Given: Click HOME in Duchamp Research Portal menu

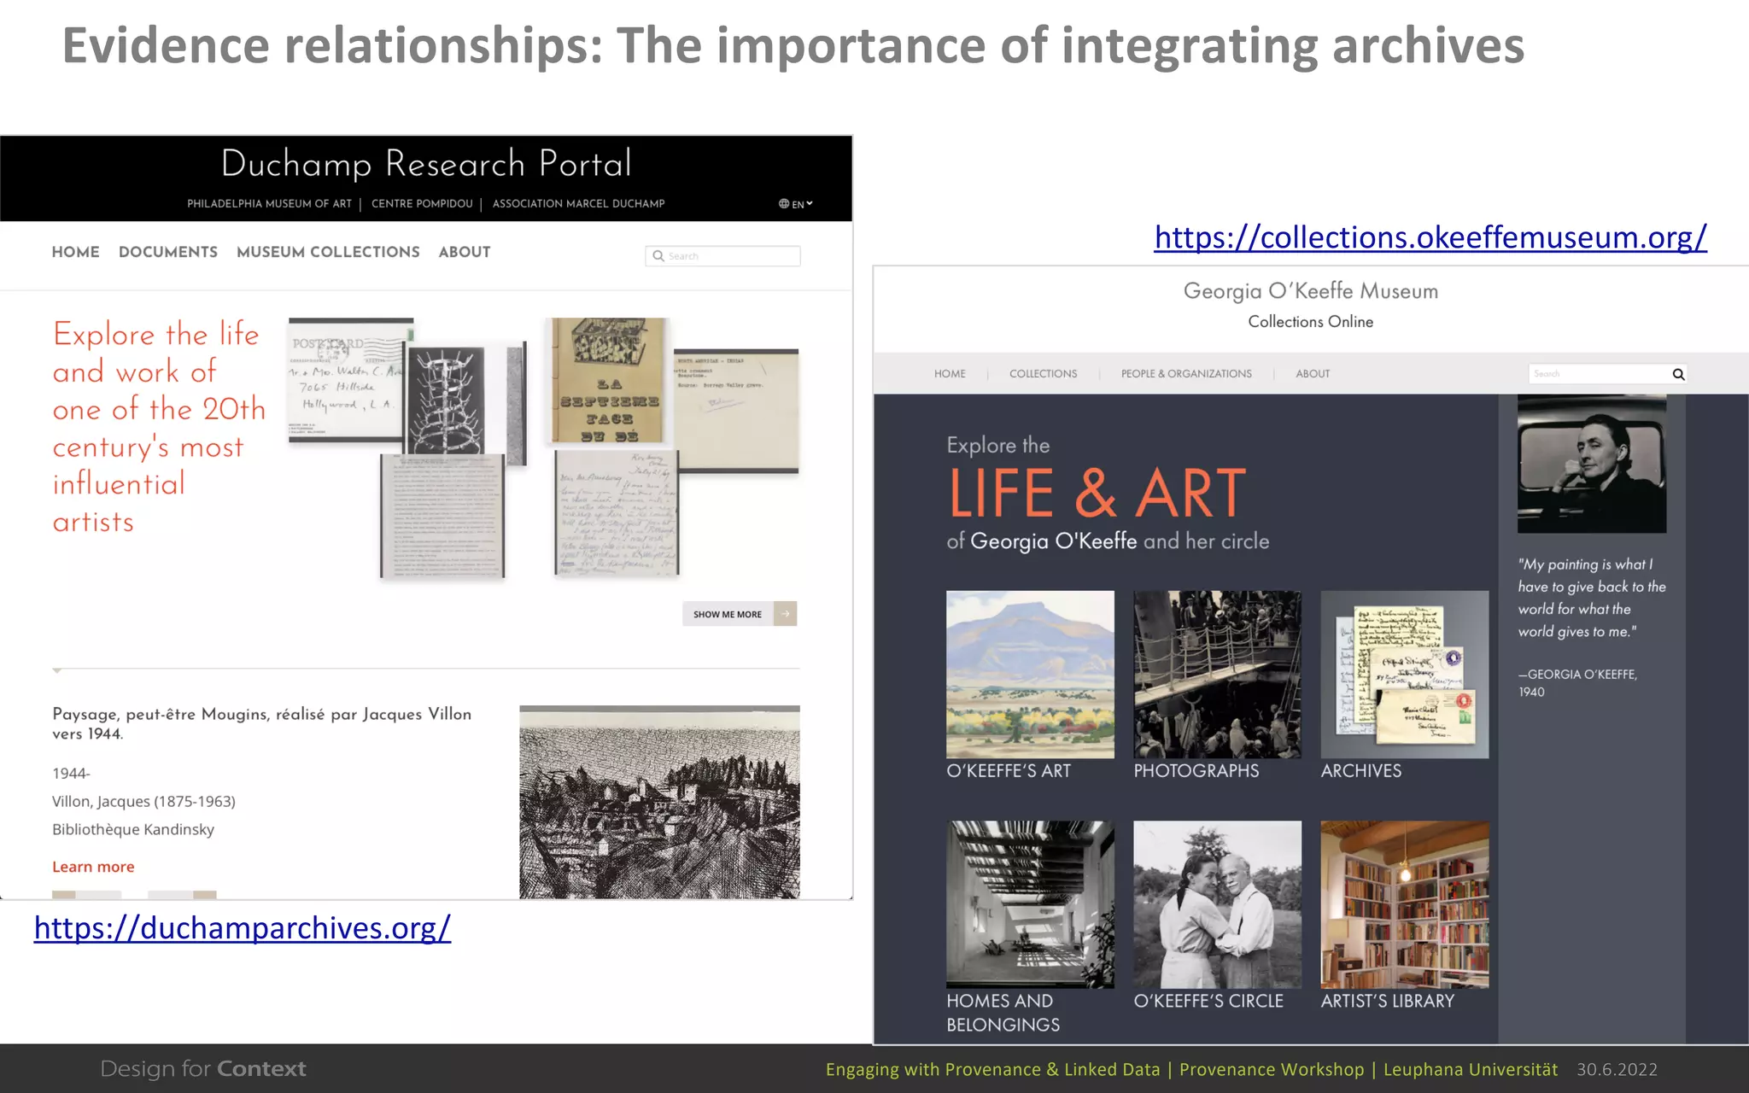Looking at the screenshot, I should click(75, 252).
